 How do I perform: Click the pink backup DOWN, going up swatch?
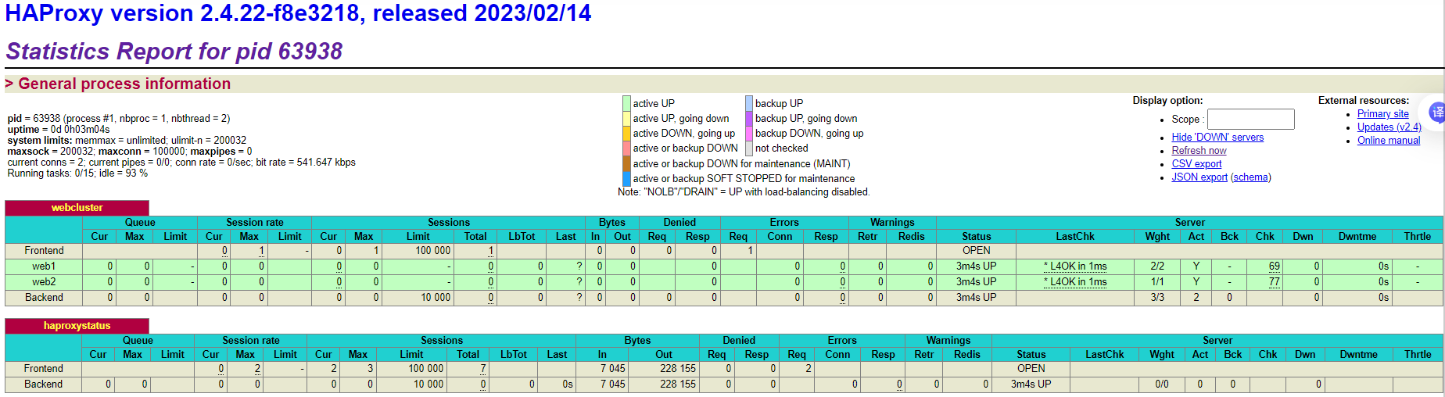(x=749, y=134)
